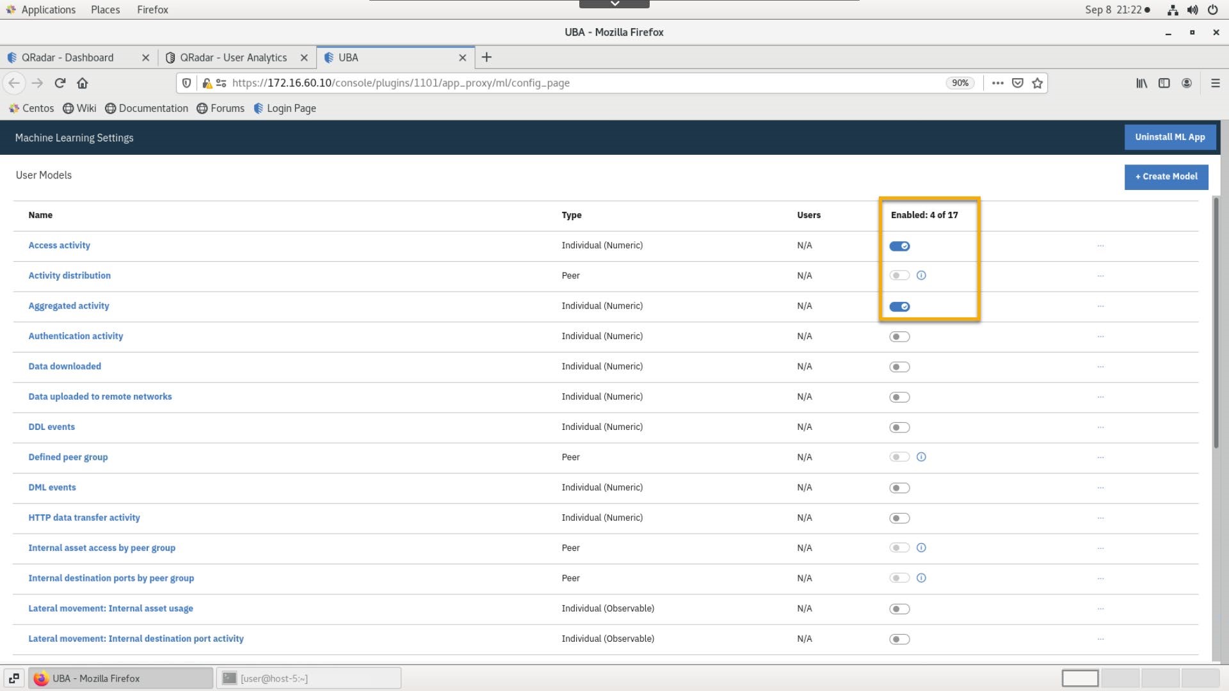Open Firefox hamburger application menu
The image size is (1229, 691).
[x=1215, y=83]
